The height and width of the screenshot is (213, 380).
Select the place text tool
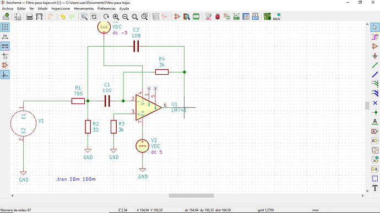[x=375, y=188]
